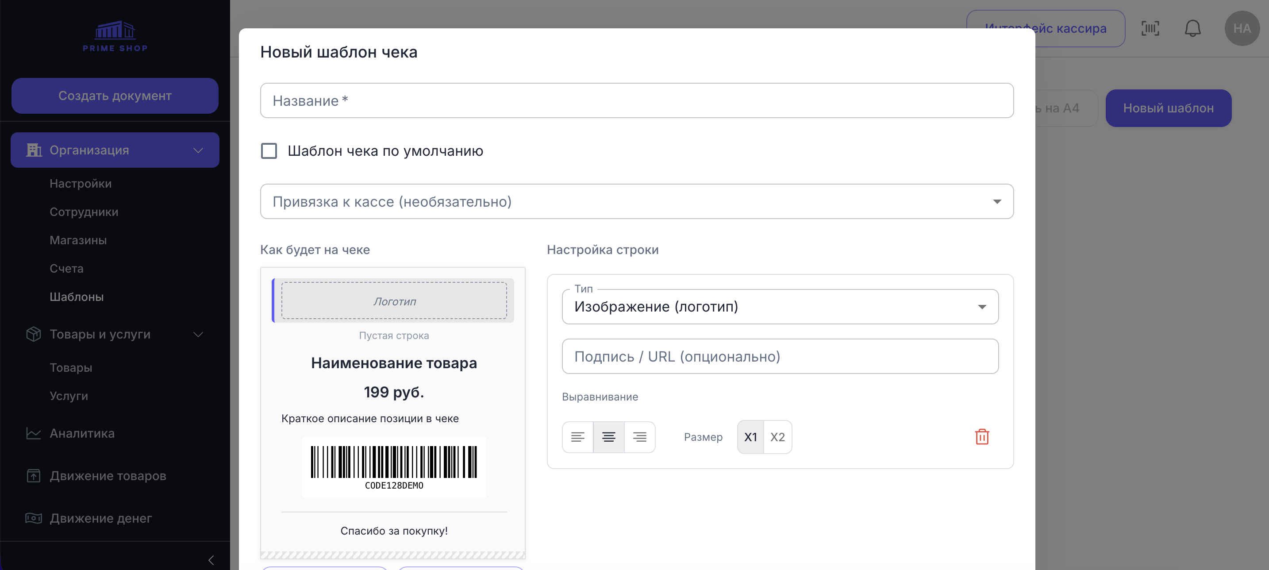Click the Новый шаблон button
1269x570 pixels.
click(x=1168, y=108)
